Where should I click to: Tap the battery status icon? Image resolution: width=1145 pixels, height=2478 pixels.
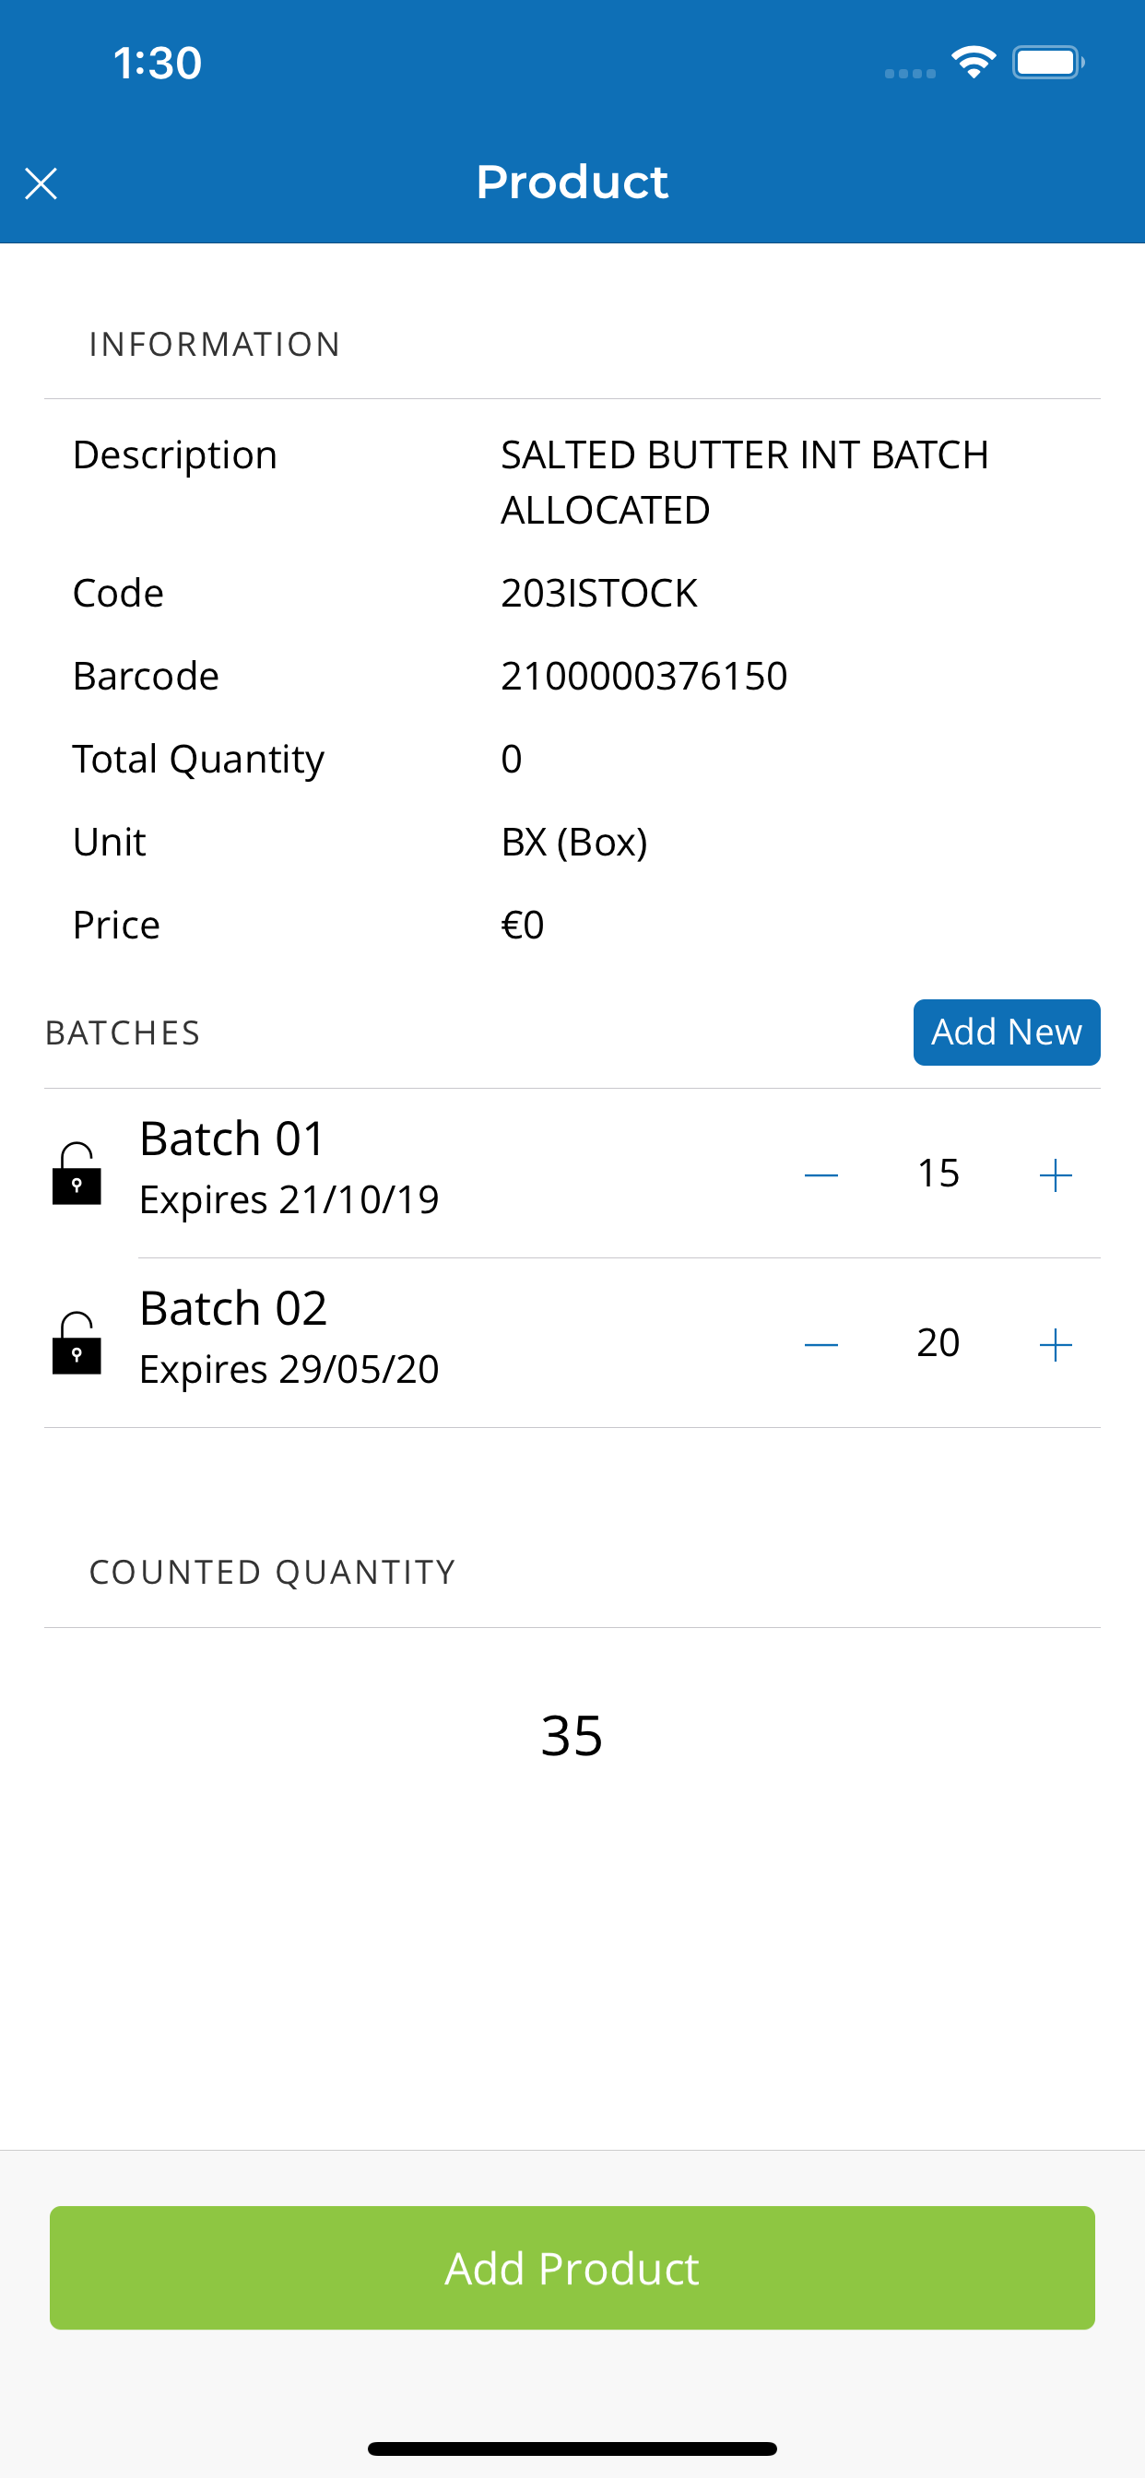pyautogui.click(x=1048, y=63)
